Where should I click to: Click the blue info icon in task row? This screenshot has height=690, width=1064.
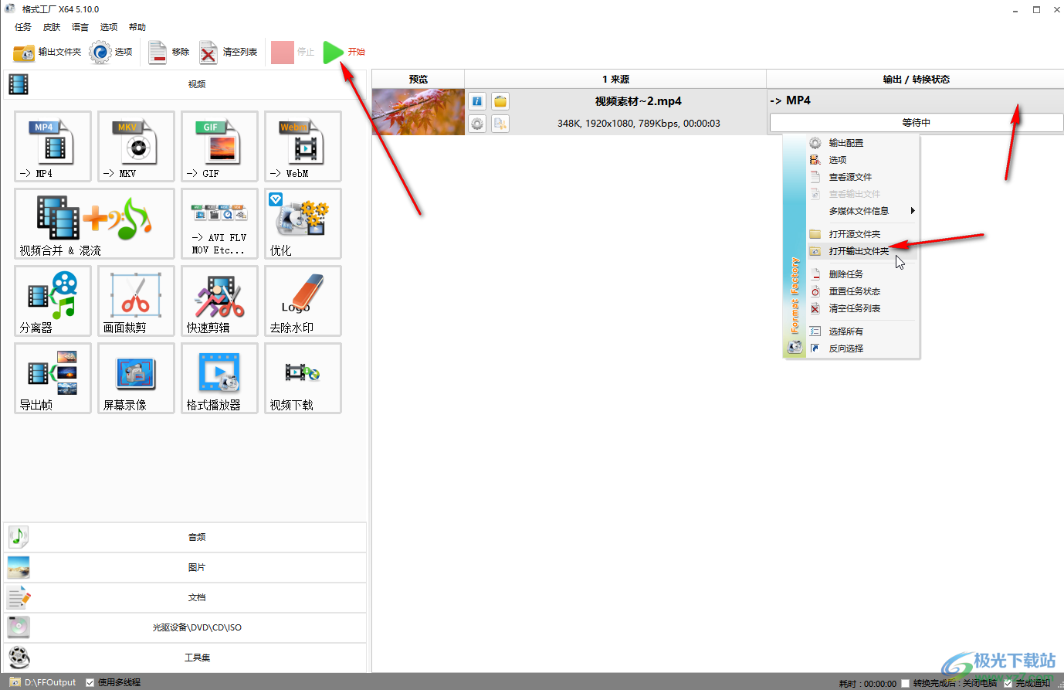[478, 101]
